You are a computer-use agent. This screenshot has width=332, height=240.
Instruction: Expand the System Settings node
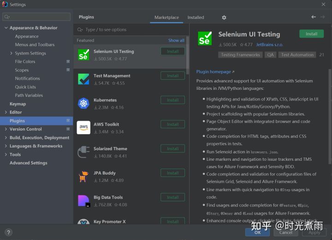pyautogui.click(x=11, y=53)
